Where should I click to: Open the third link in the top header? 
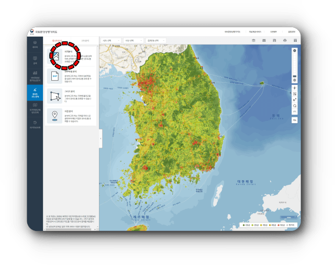click(x=273, y=32)
